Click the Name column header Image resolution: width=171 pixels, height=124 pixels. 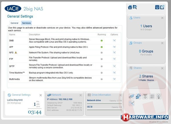[12, 34]
